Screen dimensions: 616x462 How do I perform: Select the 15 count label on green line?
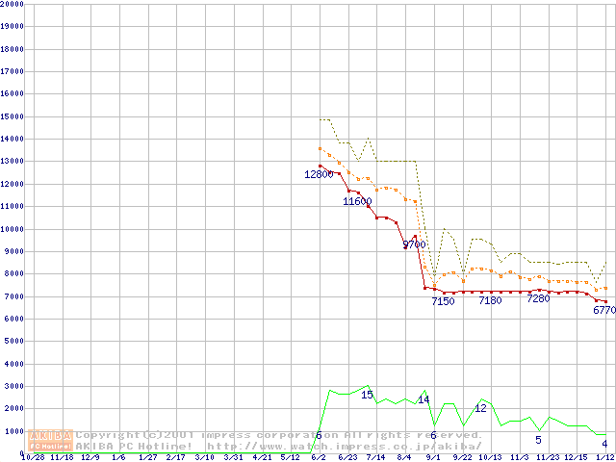[367, 395]
